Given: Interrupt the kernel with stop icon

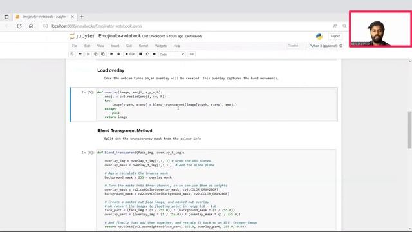Looking at the screenshot, I should coord(140,54).
